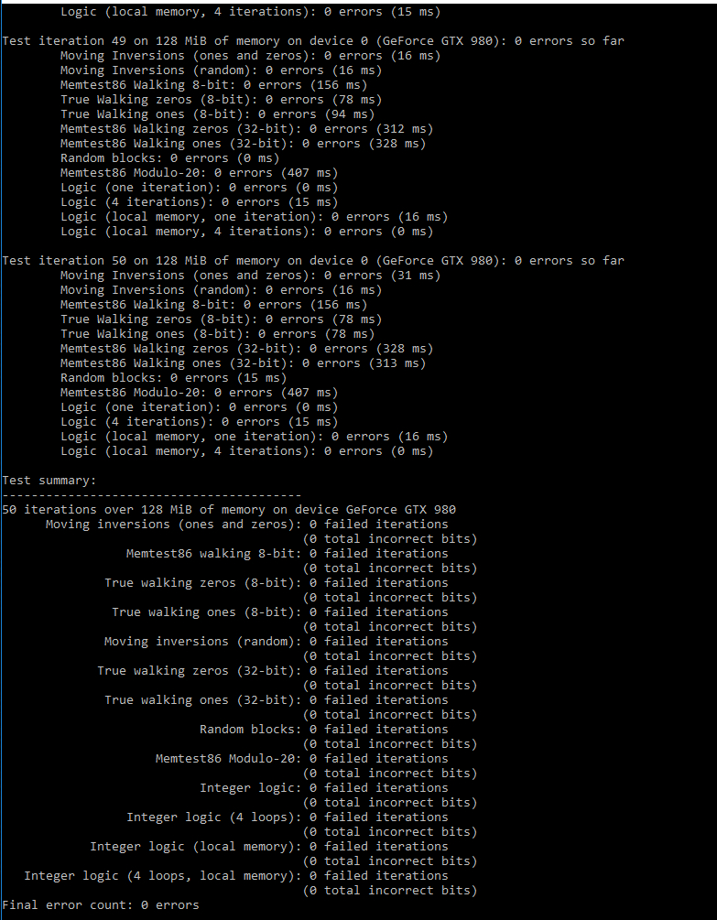Select 'Integer logic (4 loops, local memory)' line
The height and width of the screenshot is (920, 717).
(x=236, y=877)
